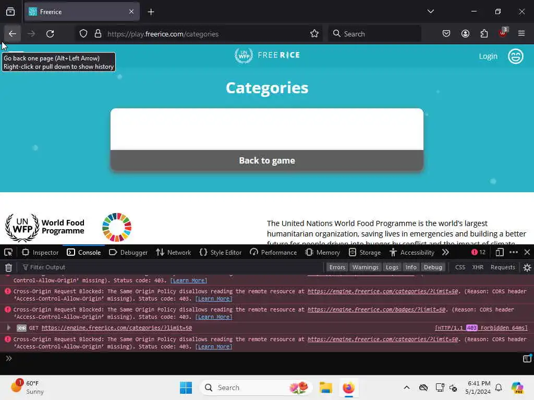Switch to the Inspector tab
This screenshot has height=400, width=534.
tap(40, 253)
